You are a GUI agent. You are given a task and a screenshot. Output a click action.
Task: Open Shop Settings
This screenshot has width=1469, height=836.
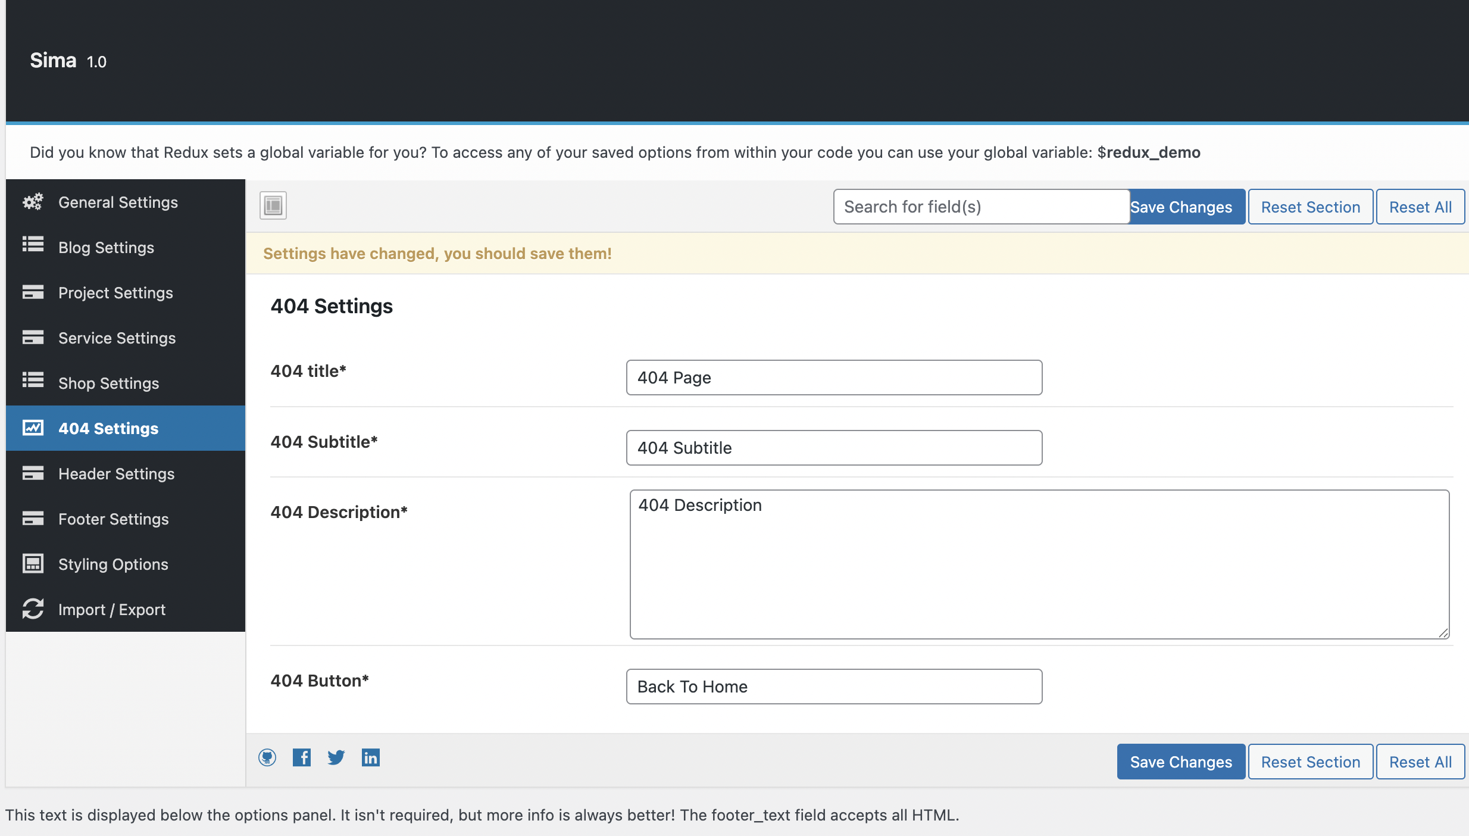coord(126,383)
